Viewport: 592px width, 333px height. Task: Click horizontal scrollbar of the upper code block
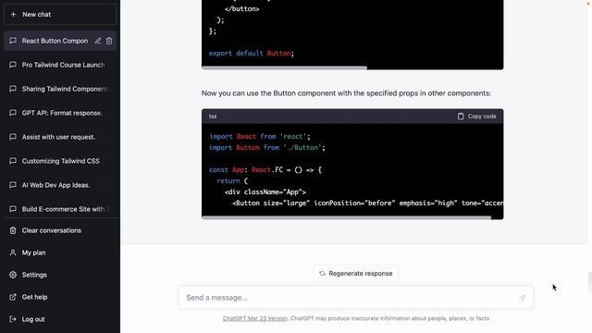click(x=284, y=68)
